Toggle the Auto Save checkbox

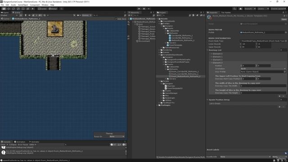[x=116, y=19]
